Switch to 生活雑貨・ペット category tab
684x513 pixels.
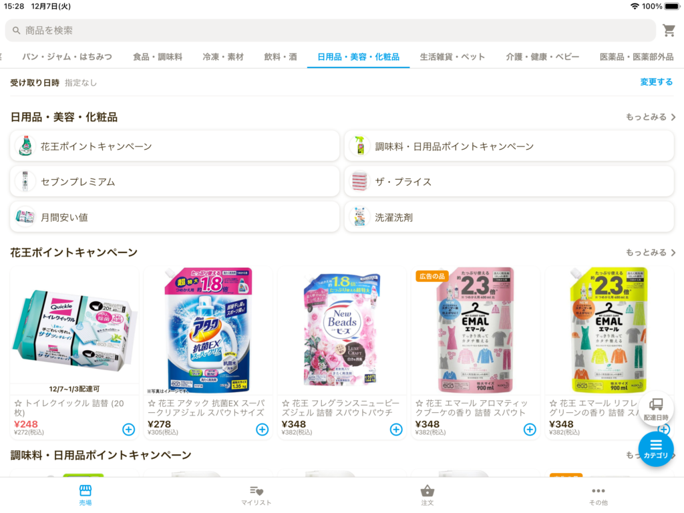[x=452, y=57]
